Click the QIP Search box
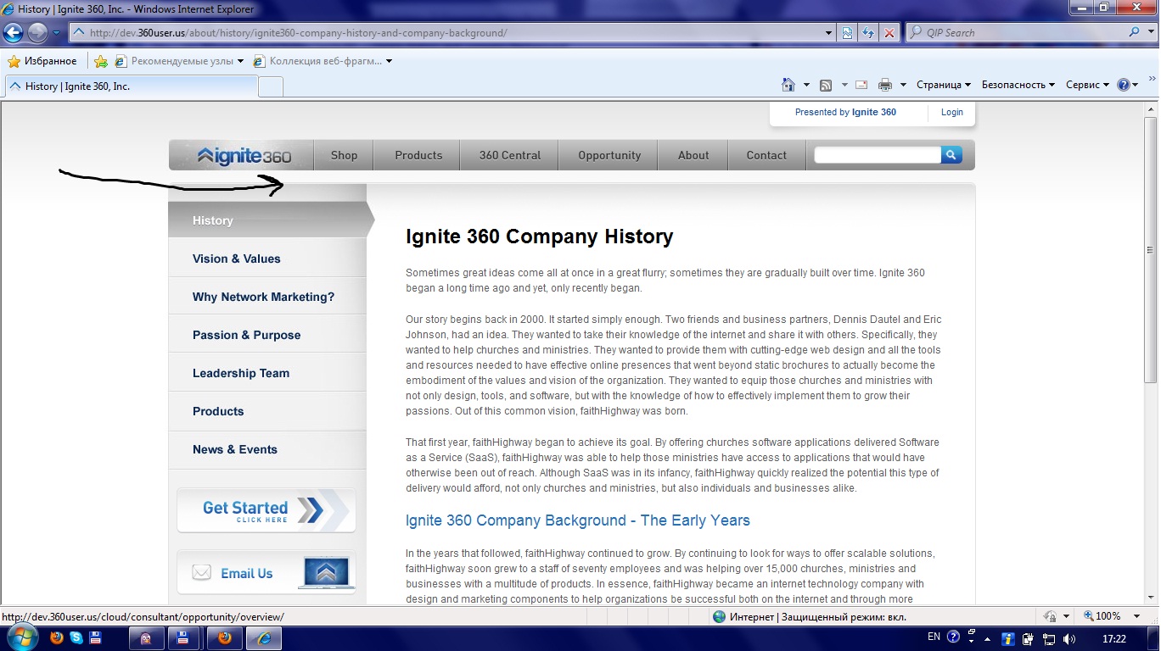Viewport: 1161px width, 651px height. click(1014, 33)
